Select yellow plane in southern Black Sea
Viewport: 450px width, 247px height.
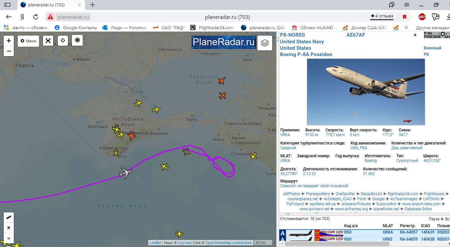179,234
